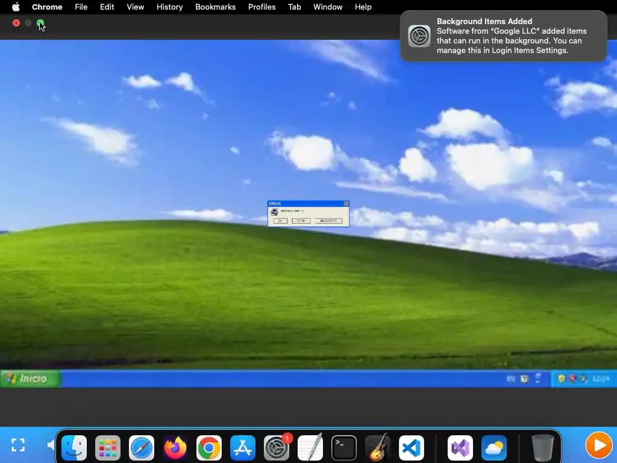Launch Visual Studio Code from dock
This screenshot has height=463, width=617.
point(411,448)
